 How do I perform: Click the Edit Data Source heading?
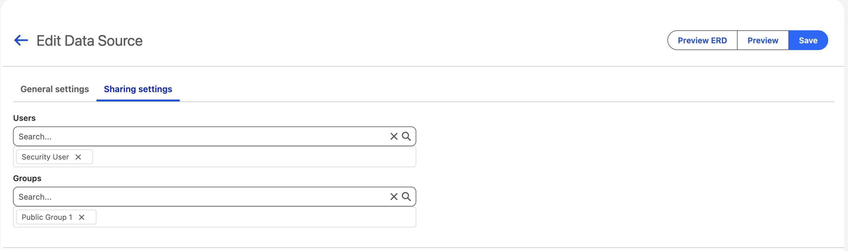pos(90,41)
